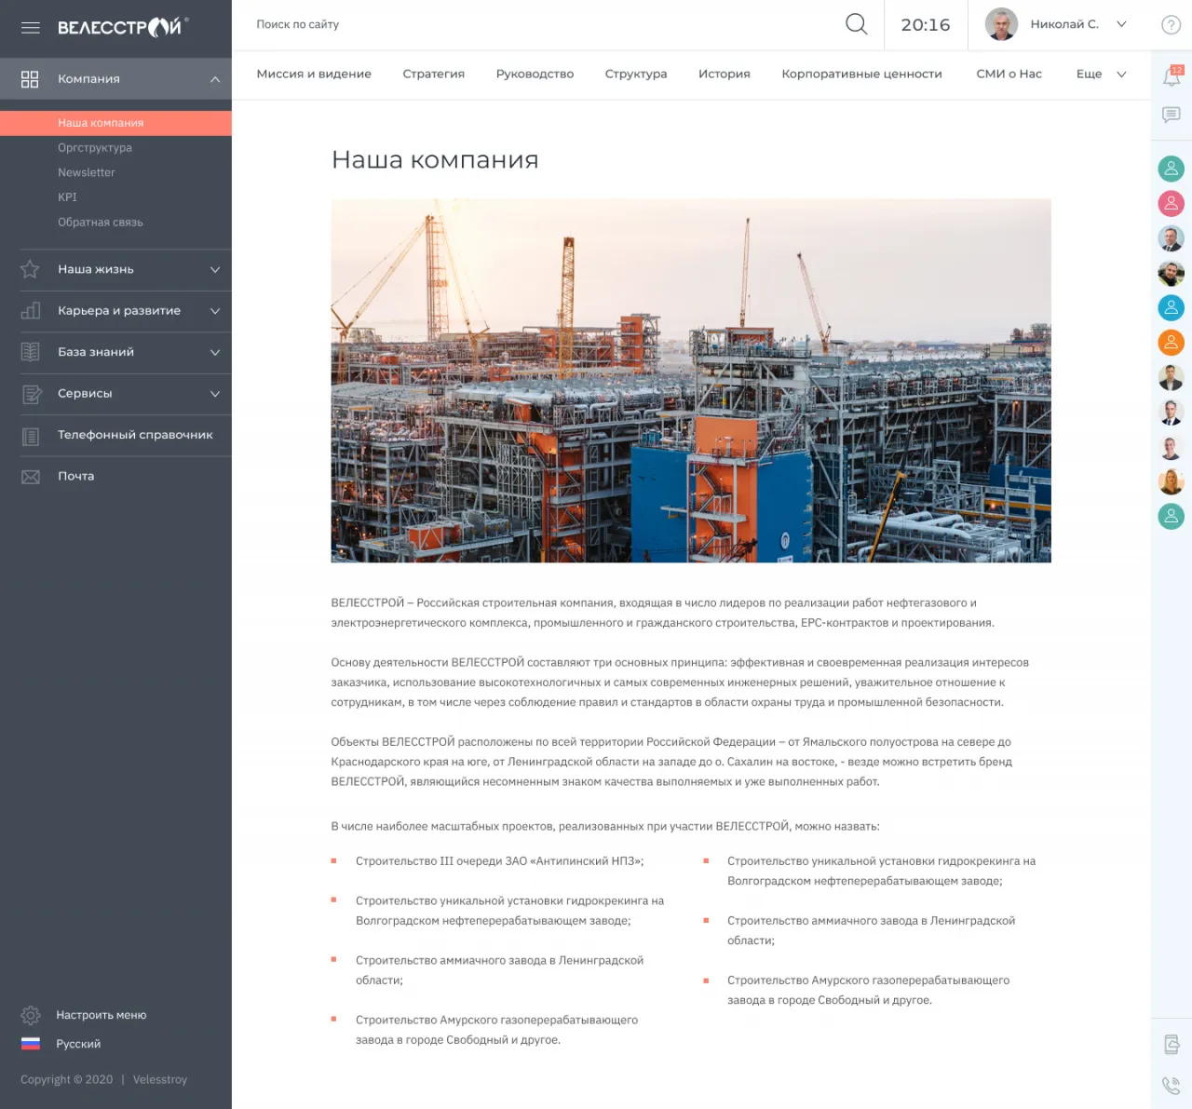The height and width of the screenshot is (1109, 1192).
Task: Click the Поиск по сайту search field
Action: tap(540, 25)
